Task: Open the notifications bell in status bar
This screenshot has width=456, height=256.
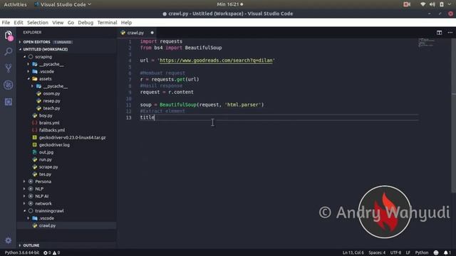Action: tap(447, 253)
